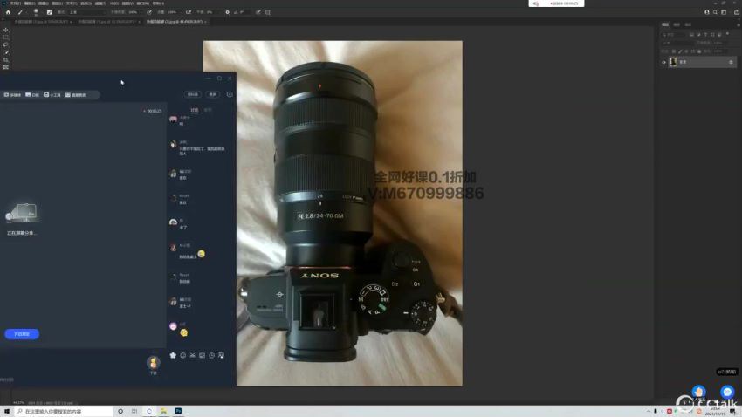This screenshot has width=742, height=417.
Task: Open CCtalk settings hexagon icon
Action: [230, 94]
